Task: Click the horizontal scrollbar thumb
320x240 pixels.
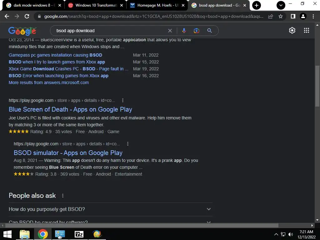Action: coord(142,225)
